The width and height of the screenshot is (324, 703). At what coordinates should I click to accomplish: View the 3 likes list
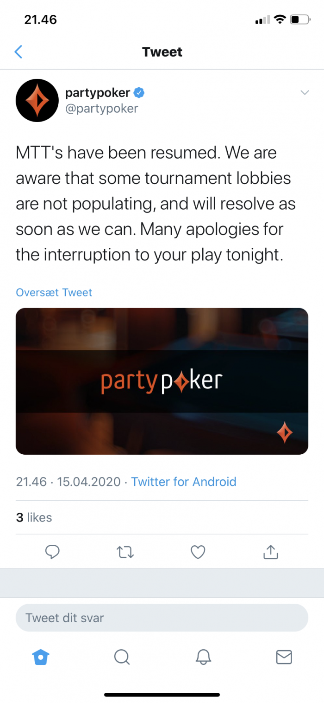[x=34, y=517]
